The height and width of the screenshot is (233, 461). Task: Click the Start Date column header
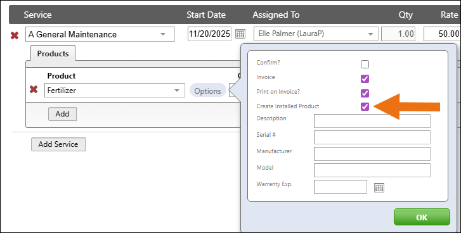point(206,15)
